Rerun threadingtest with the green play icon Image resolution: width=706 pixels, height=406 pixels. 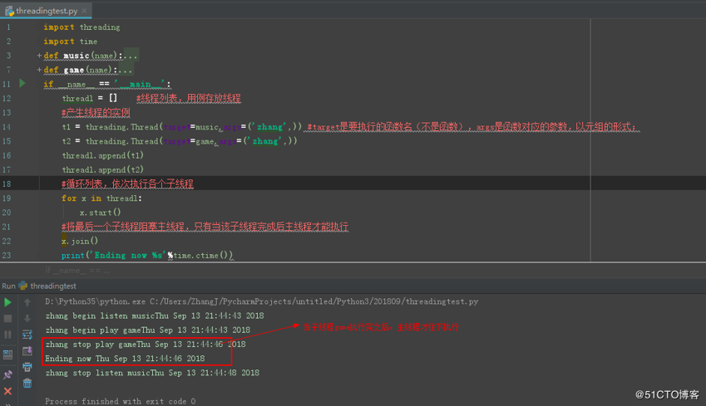7,302
